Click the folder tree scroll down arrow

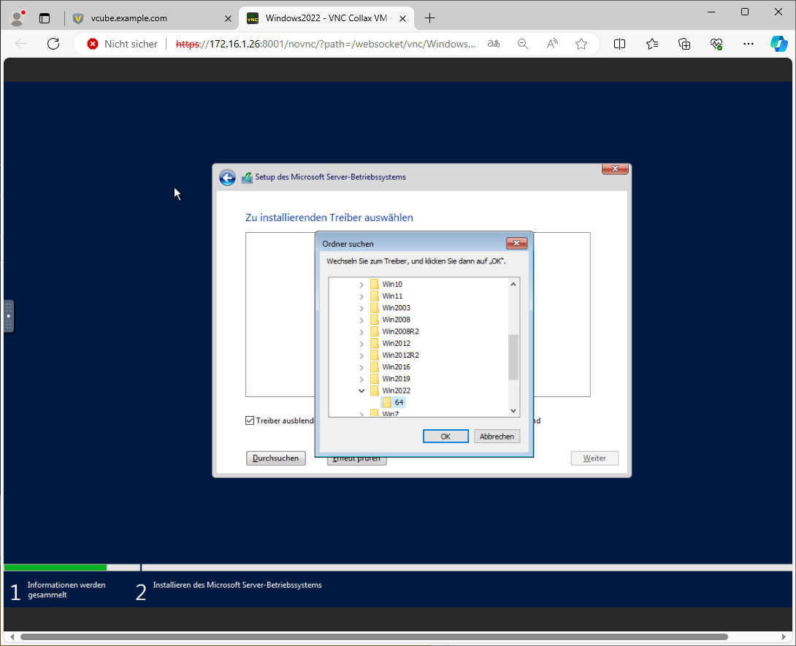tap(513, 411)
